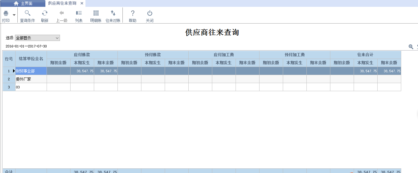Select the row named 03
Viewport: 418px width, 173px height.
tap(31, 87)
